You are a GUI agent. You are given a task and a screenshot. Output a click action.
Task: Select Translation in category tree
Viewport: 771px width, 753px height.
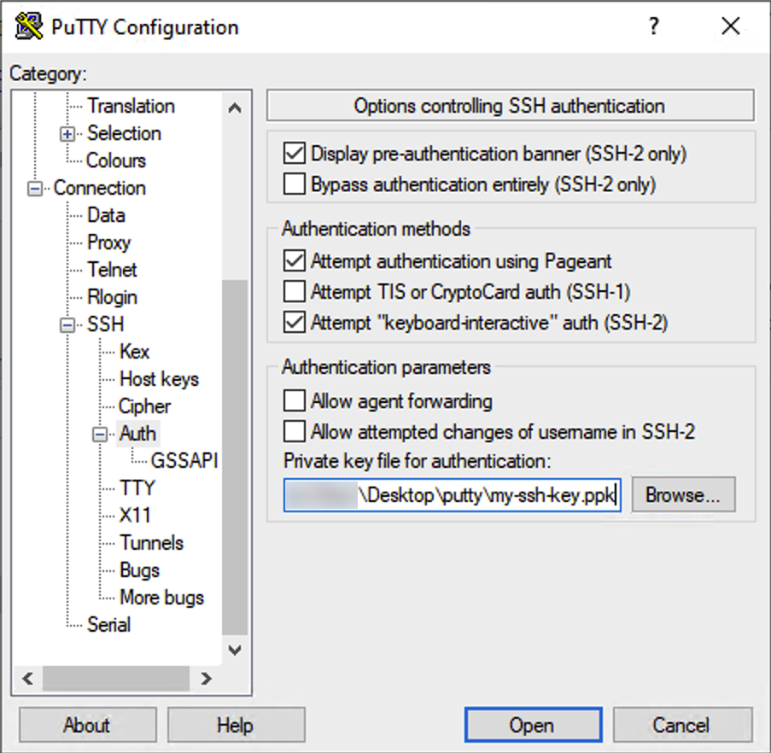point(131,106)
